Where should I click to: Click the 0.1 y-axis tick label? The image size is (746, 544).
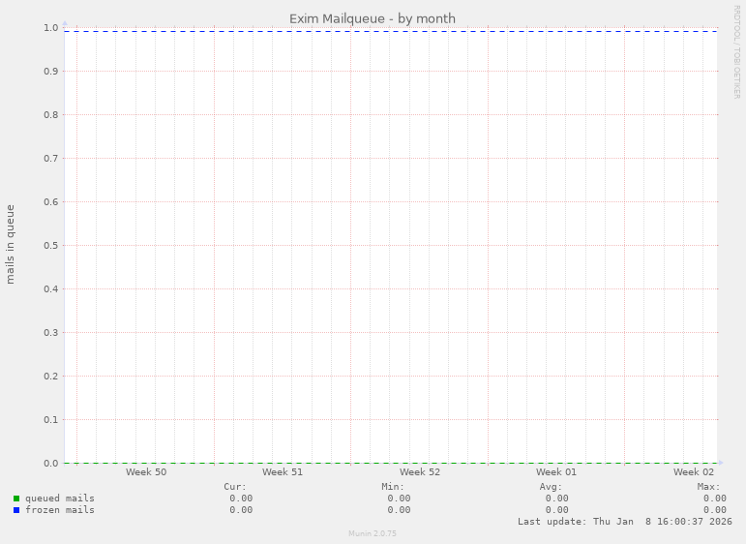pyautogui.click(x=51, y=420)
